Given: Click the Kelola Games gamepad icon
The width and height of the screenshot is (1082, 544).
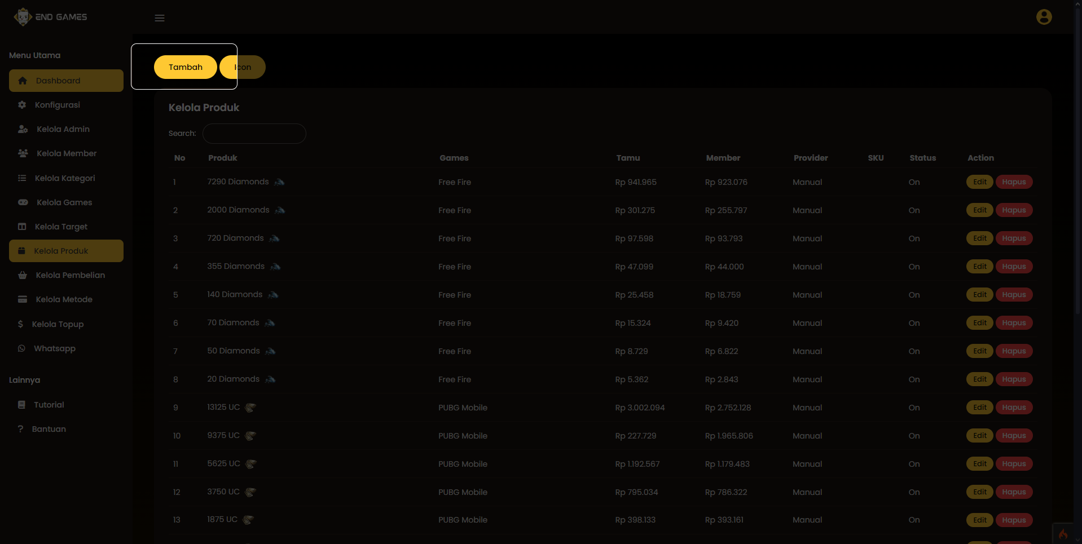Looking at the screenshot, I should 23,202.
